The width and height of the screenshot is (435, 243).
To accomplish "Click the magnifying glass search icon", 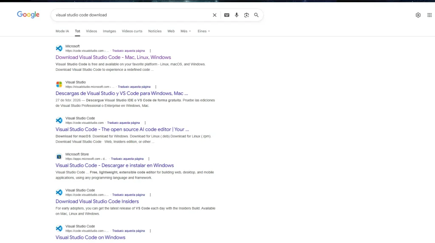I will coord(256,15).
